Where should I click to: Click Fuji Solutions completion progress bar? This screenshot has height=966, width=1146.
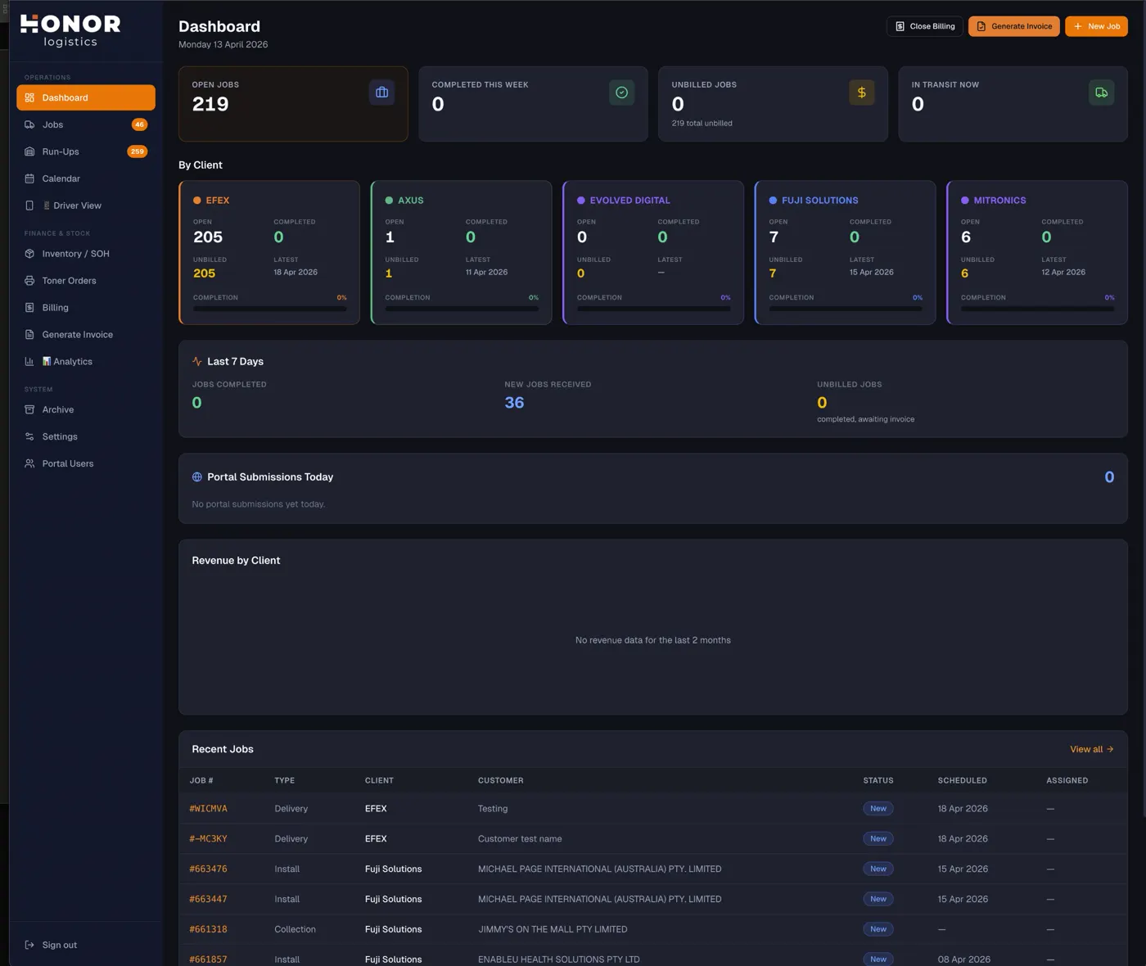[x=846, y=309]
